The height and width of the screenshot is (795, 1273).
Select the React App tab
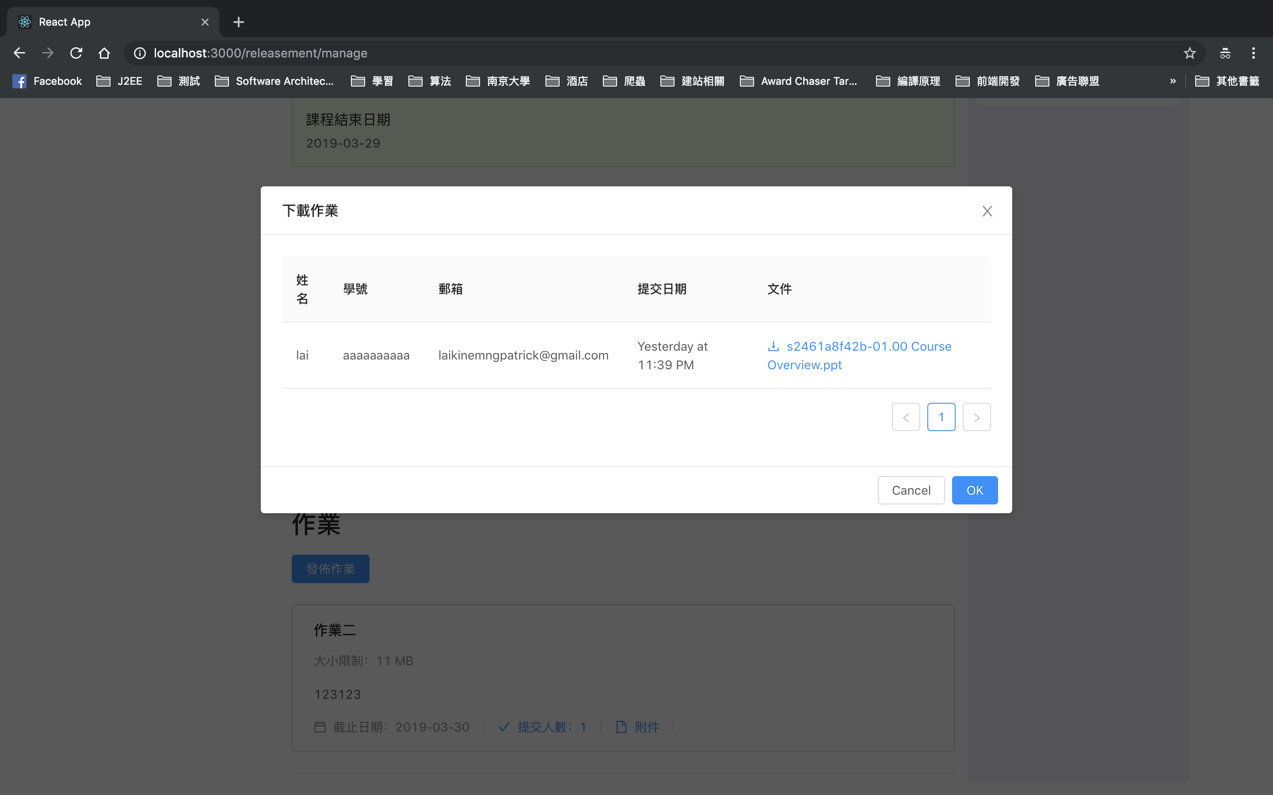click(x=105, y=22)
